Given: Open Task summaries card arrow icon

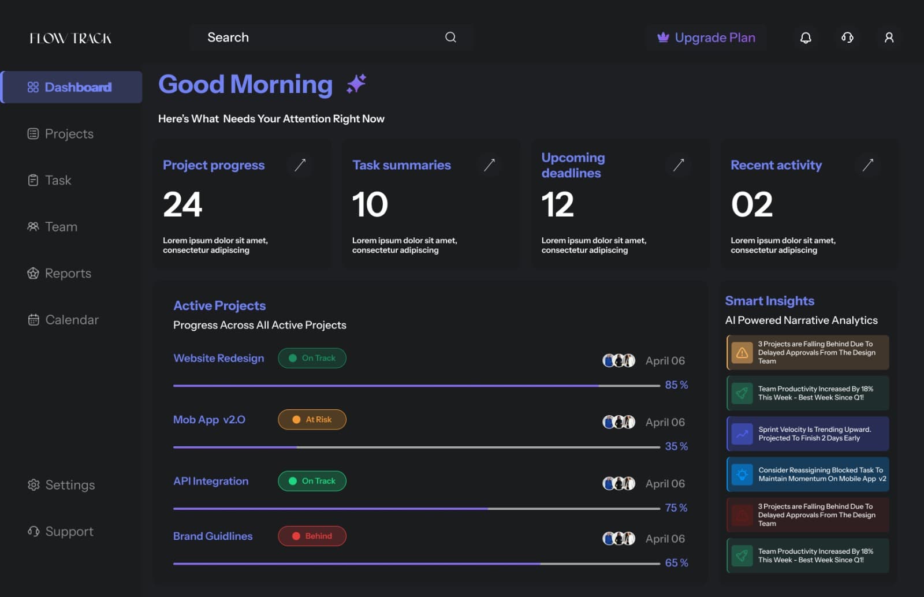Looking at the screenshot, I should click(489, 165).
